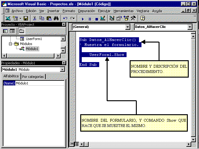Viewport: 199px width, 149px height.
Task: Expand more toolbar buttons chevron
Action: click(x=195, y=16)
